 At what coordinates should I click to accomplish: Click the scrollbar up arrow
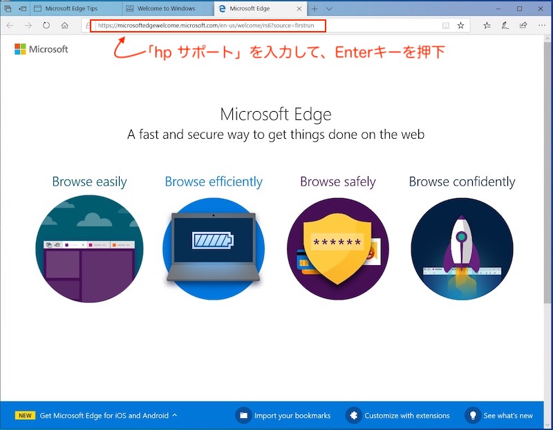[x=548, y=38]
